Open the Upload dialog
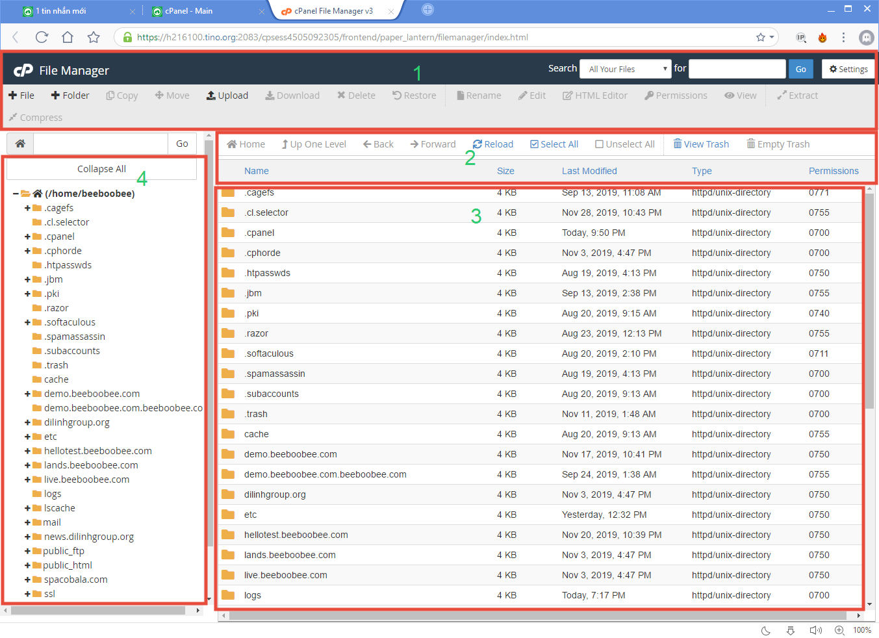Screen dimensions: 879x638 [x=227, y=96]
